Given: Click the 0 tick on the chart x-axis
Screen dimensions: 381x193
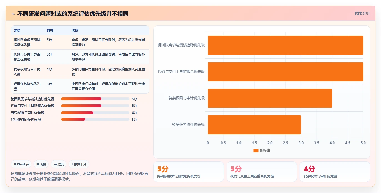Looking at the screenshot, I should point(208,143).
